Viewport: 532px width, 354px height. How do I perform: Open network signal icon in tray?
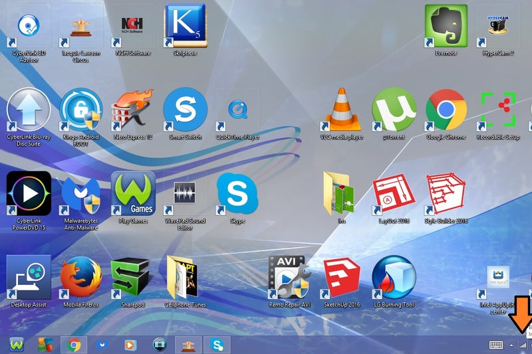coord(523,345)
